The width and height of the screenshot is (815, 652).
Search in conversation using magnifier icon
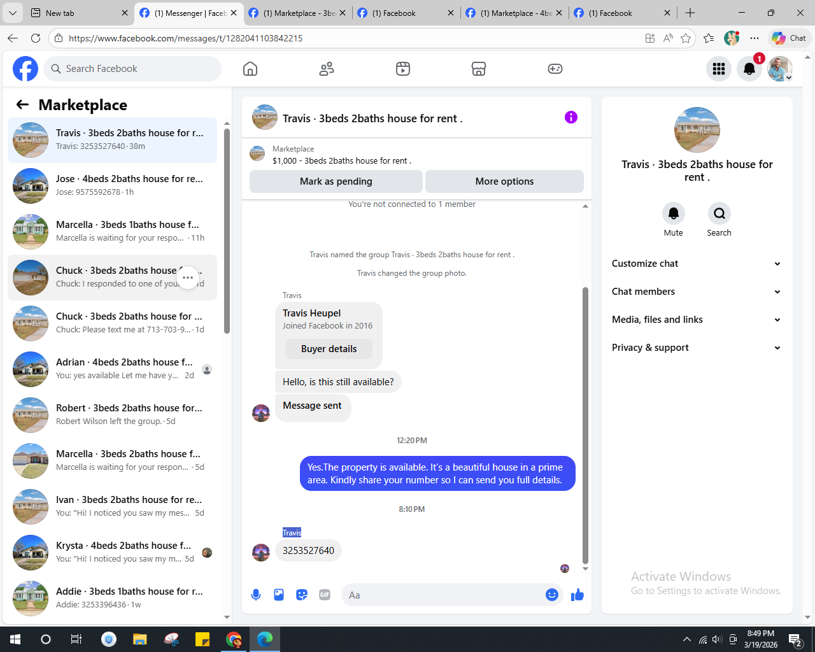coord(719,213)
